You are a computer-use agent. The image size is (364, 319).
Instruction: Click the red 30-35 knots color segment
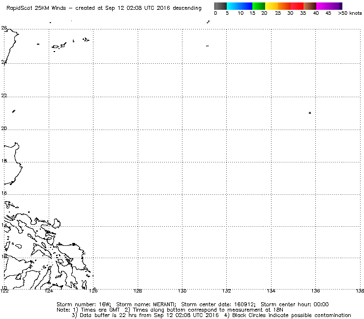(x=297, y=6)
